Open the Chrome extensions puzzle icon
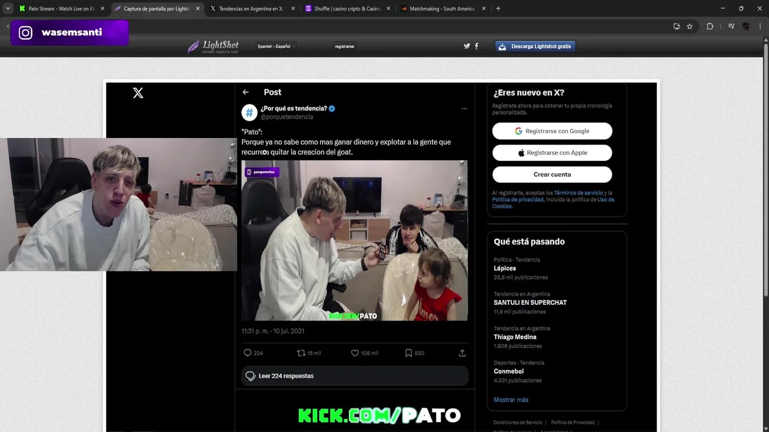This screenshot has width=769, height=432. [x=710, y=26]
